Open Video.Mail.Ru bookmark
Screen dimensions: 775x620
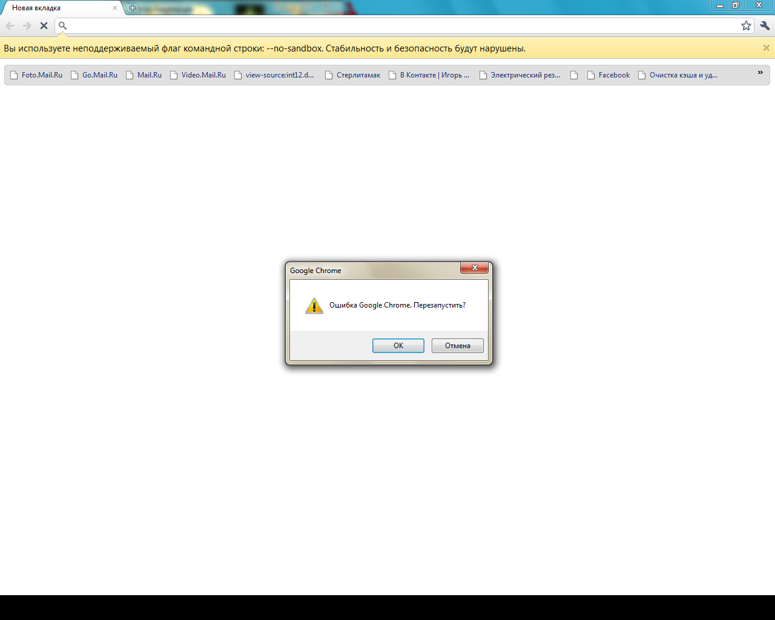(x=197, y=75)
